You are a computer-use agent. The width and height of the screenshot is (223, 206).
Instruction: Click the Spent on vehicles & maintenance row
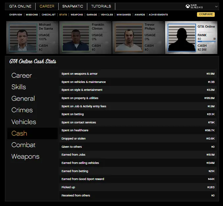138,82
